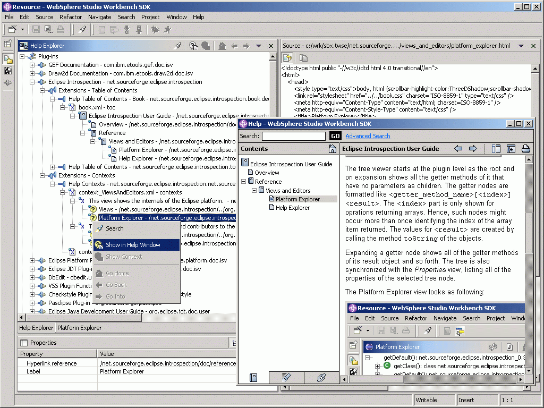Screen dimensions: 544x408
Task: Click the GO button in Help search
Action: click(x=335, y=136)
